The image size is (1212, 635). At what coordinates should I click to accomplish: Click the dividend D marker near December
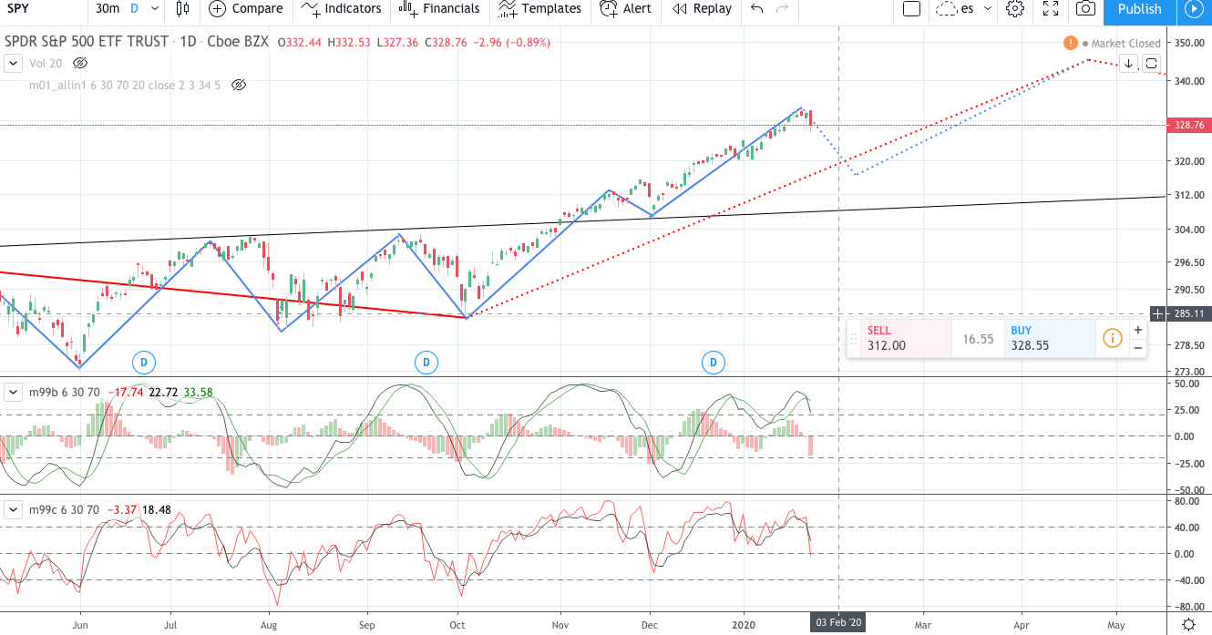pos(714,363)
